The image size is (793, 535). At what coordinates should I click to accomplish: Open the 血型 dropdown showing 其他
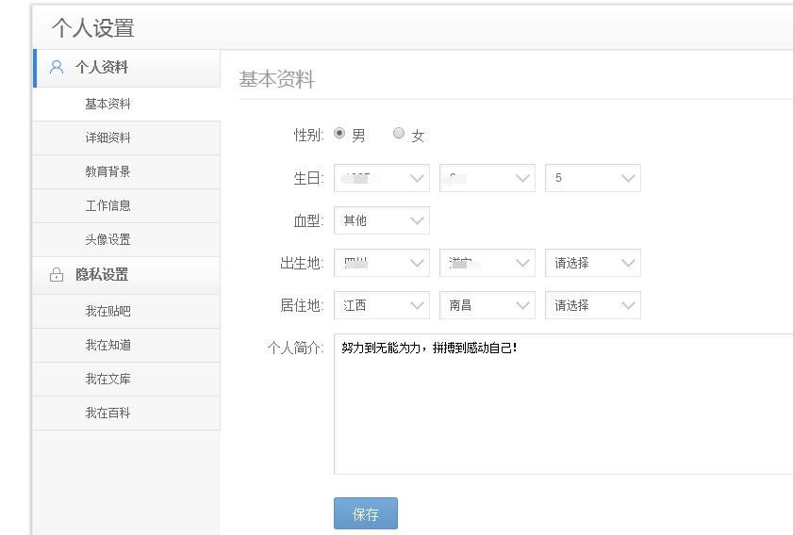(382, 220)
